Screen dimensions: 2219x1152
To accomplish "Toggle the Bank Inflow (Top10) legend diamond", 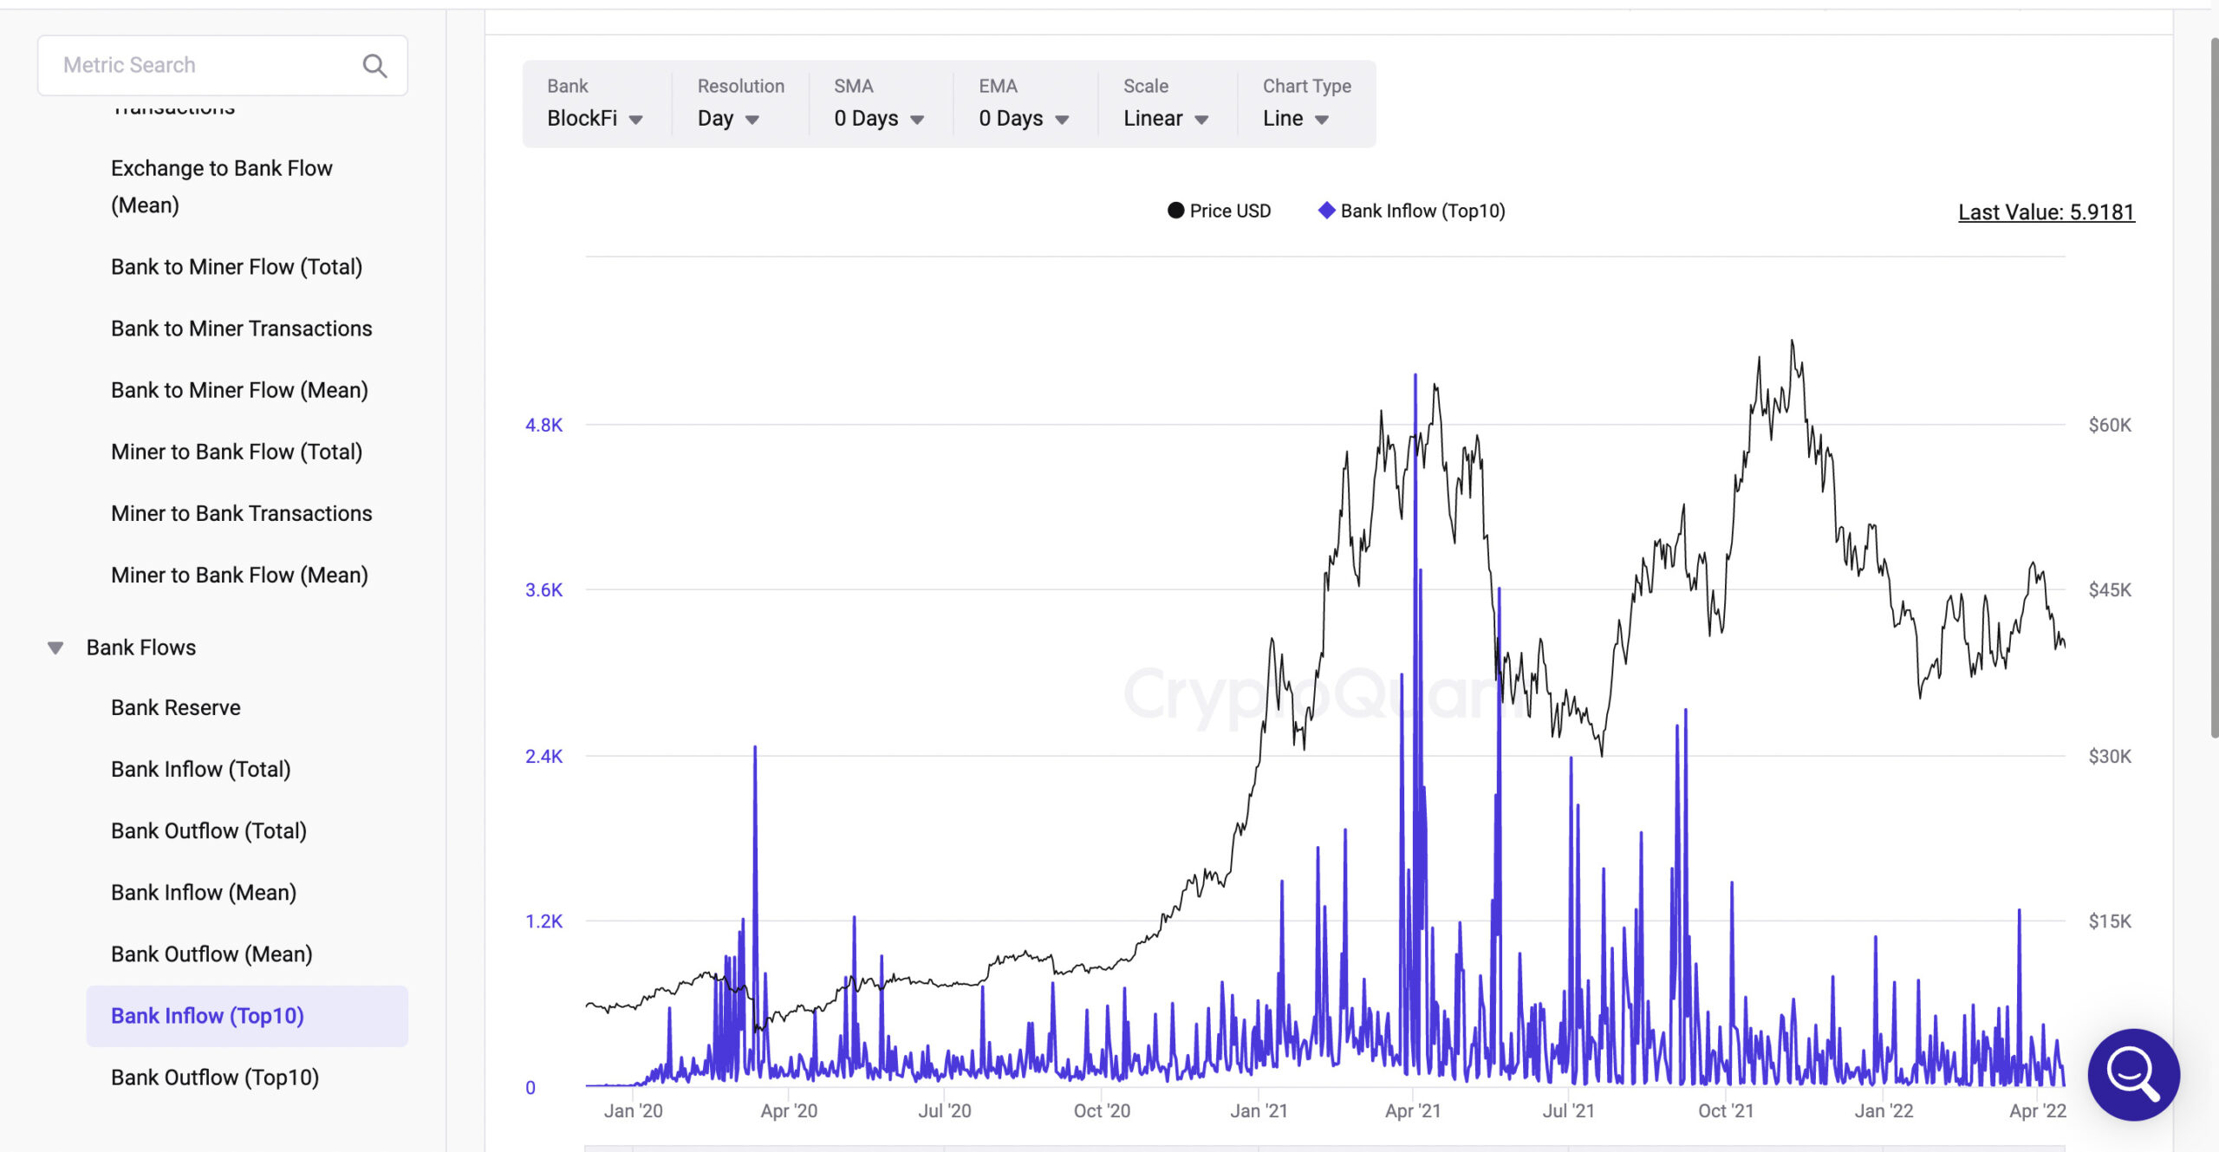I will [1326, 211].
